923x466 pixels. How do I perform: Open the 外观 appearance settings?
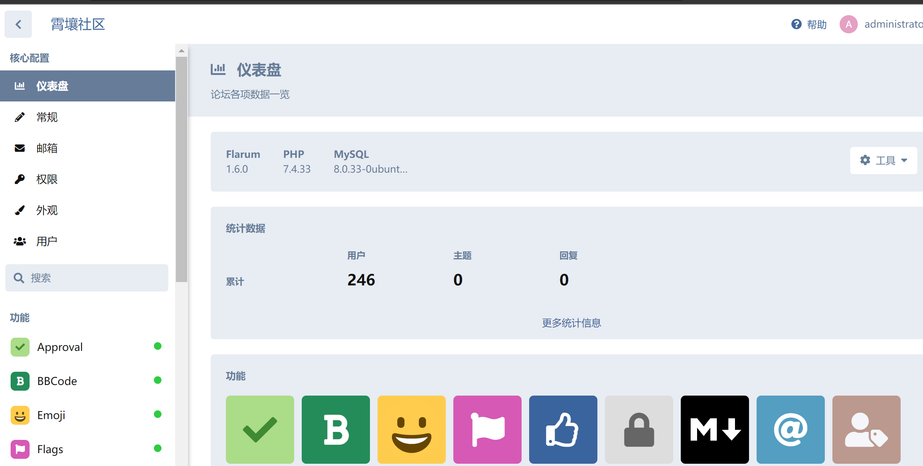(x=47, y=210)
